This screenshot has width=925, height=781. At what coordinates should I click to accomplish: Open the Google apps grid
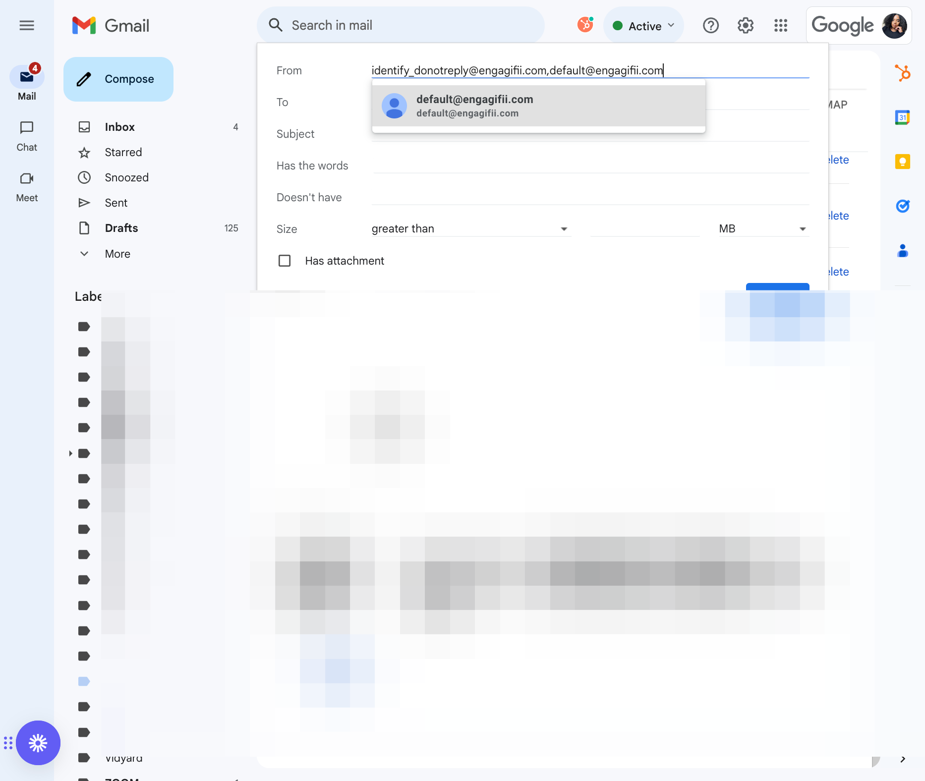tap(781, 25)
